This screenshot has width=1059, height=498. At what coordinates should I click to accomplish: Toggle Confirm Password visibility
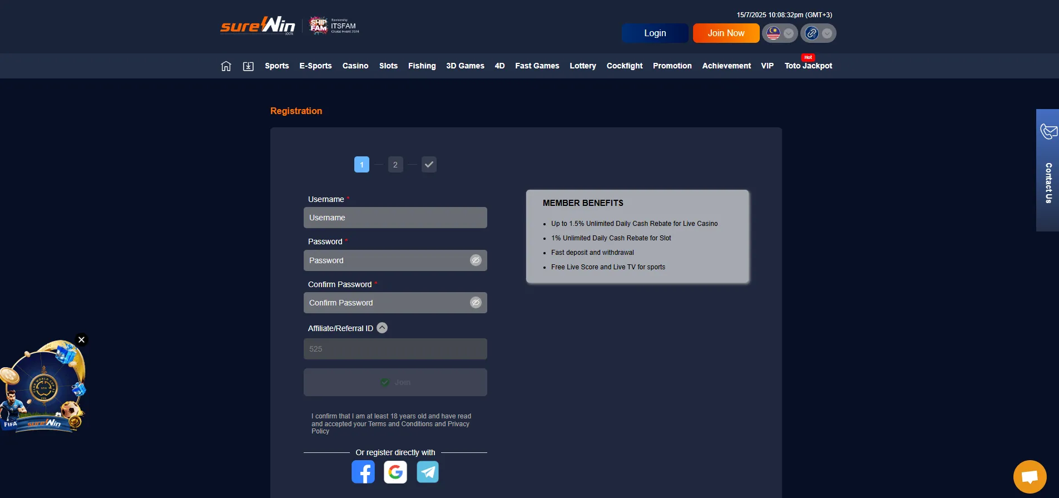click(x=476, y=303)
